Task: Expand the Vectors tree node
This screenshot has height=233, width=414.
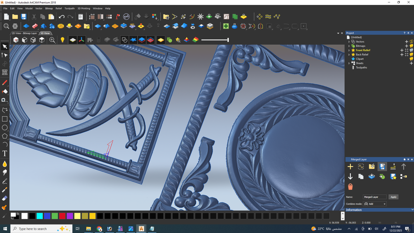Action: pos(349,42)
